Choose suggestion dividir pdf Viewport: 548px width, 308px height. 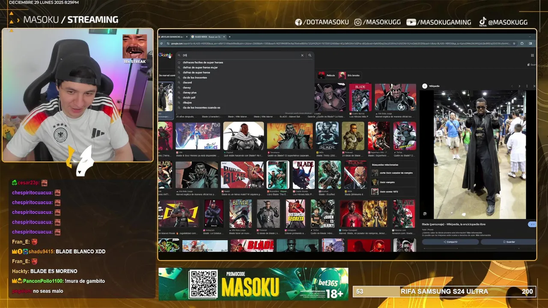coord(189,98)
